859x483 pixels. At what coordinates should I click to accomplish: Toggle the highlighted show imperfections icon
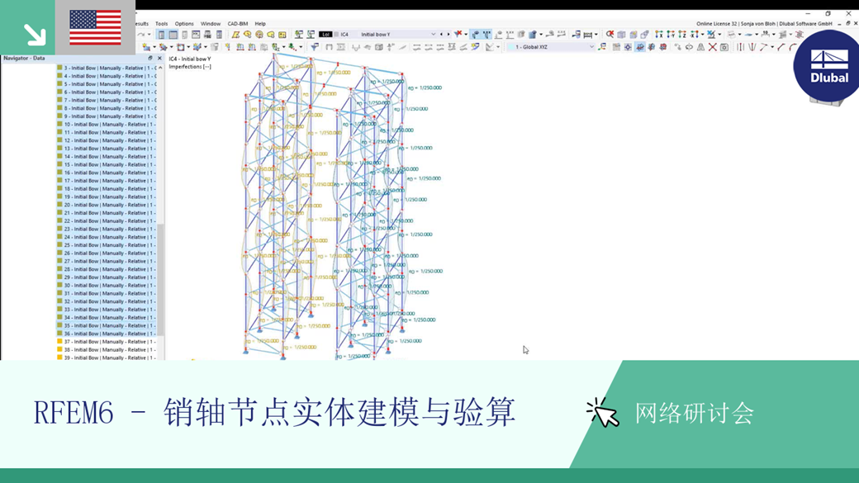coord(476,34)
